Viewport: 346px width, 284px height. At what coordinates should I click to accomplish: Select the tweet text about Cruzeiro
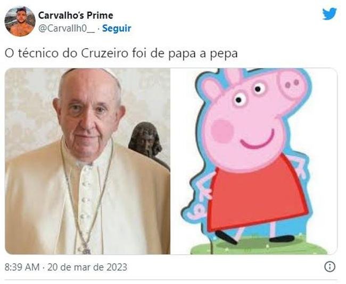pos(121,54)
